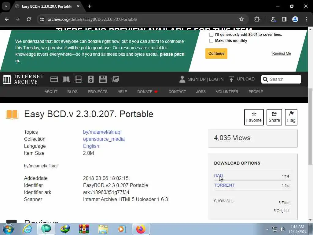
Task: Open Chrome profile avatar
Action: [x=295, y=19]
